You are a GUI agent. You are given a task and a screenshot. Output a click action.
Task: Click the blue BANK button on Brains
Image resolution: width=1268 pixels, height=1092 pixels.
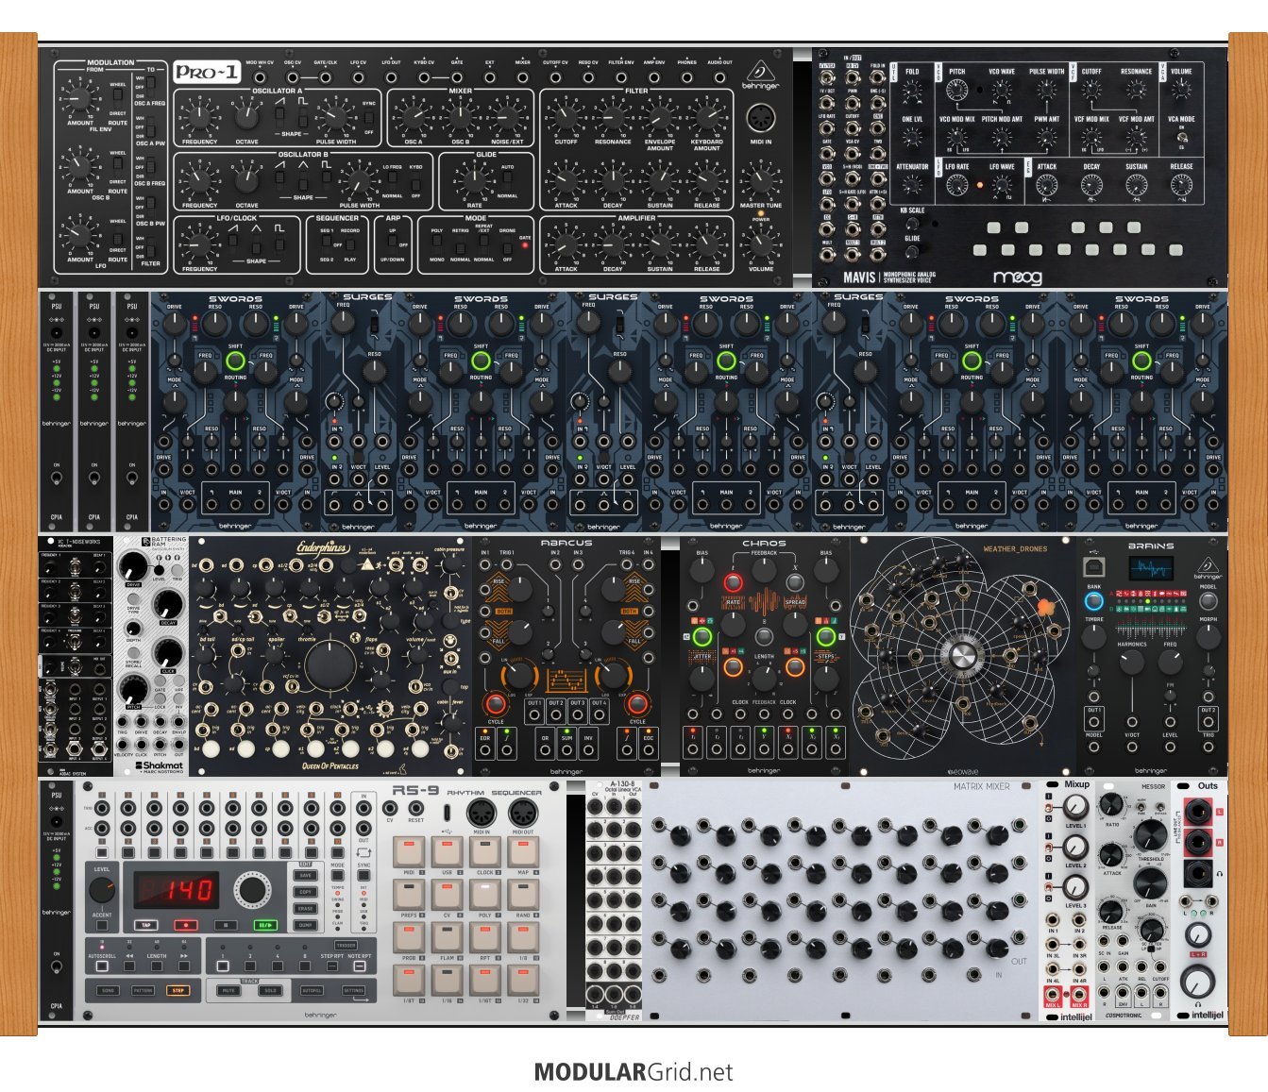pos(1093,601)
